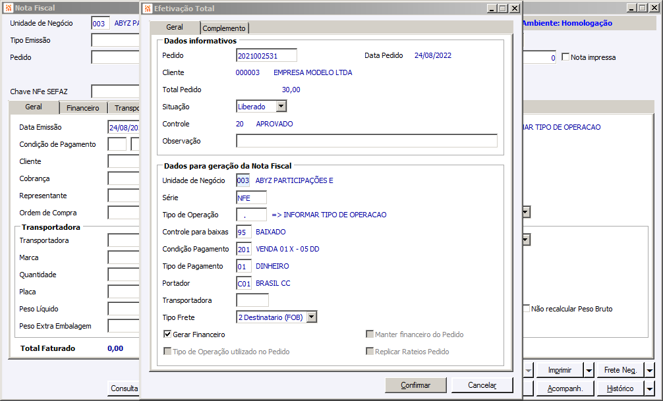Click the APROVADO control status text
Image resolution: width=663 pixels, height=401 pixels.
(274, 124)
